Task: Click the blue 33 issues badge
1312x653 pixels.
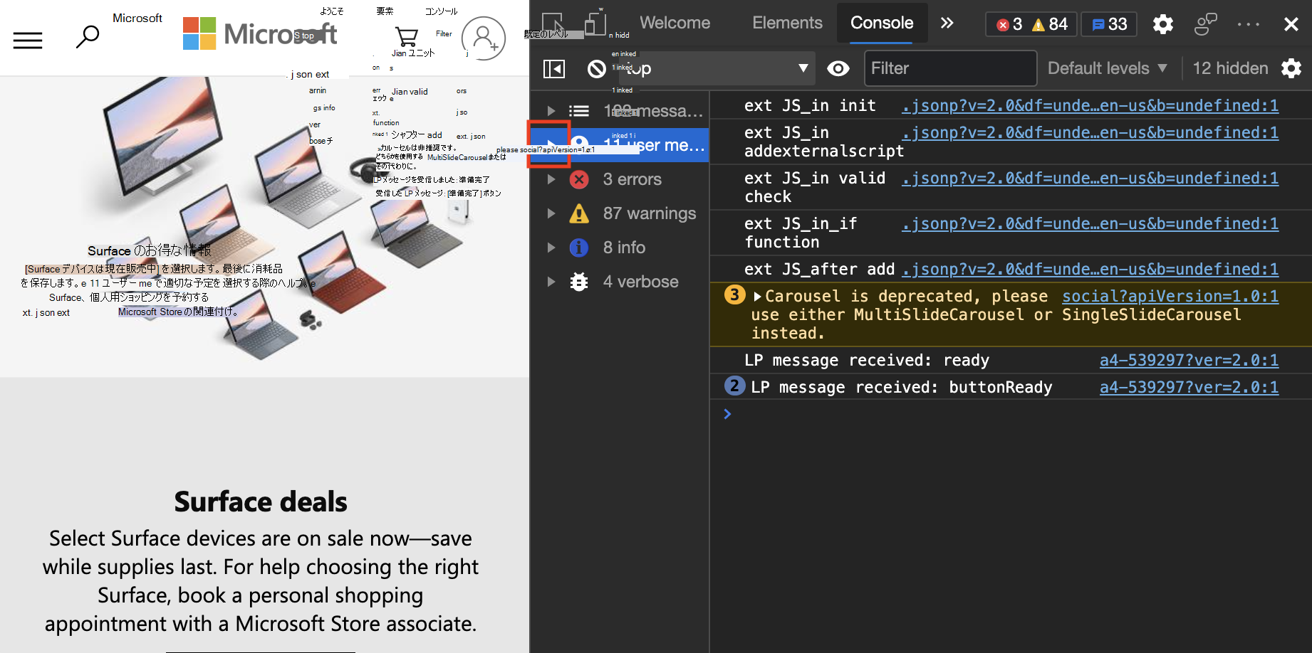Action: click(1109, 24)
